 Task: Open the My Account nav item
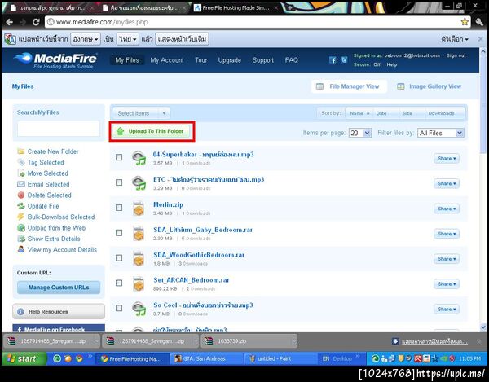click(167, 60)
